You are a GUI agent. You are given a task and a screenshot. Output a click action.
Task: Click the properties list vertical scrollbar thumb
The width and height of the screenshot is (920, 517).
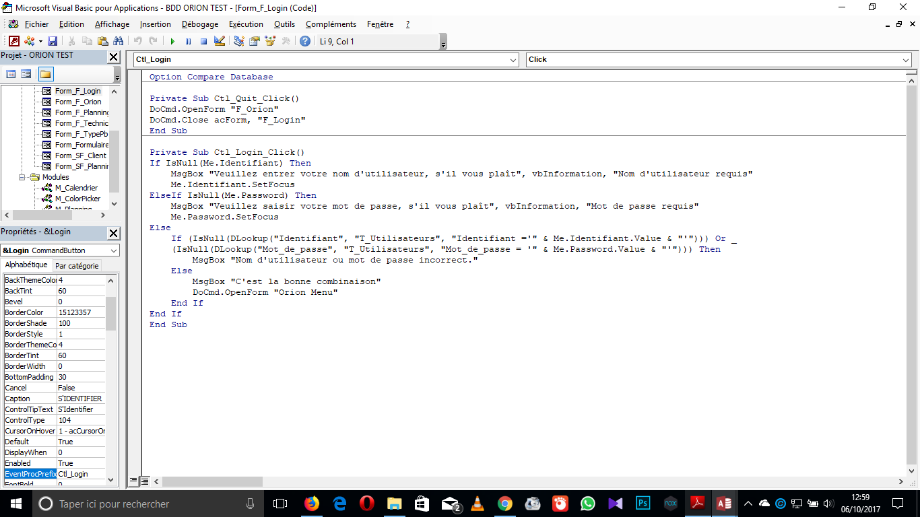coord(111,313)
